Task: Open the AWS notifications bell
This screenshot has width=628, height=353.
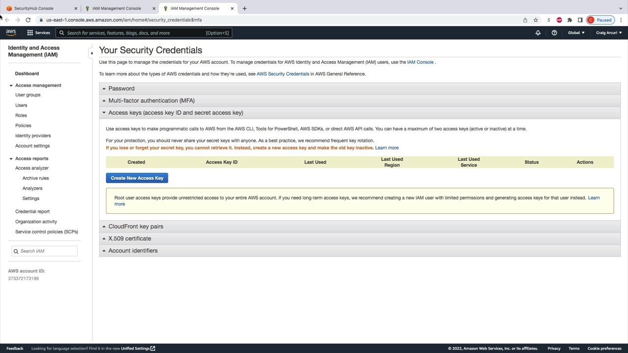Action: coord(538,33)
